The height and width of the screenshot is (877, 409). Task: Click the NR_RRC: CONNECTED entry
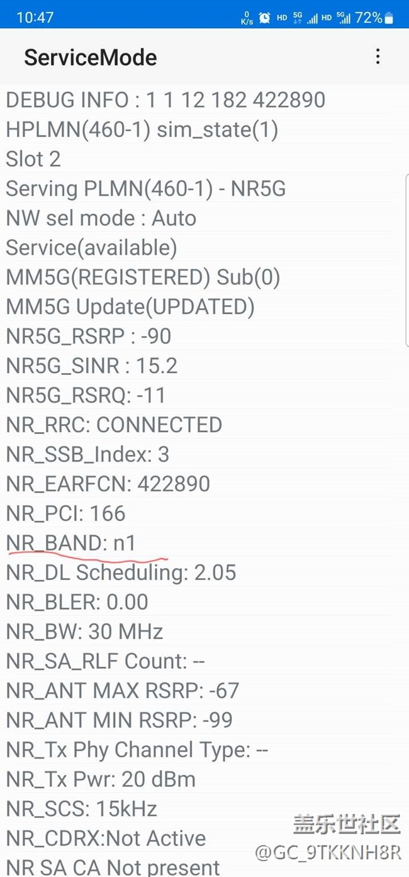pyautogui.click(x=114, y=425)
